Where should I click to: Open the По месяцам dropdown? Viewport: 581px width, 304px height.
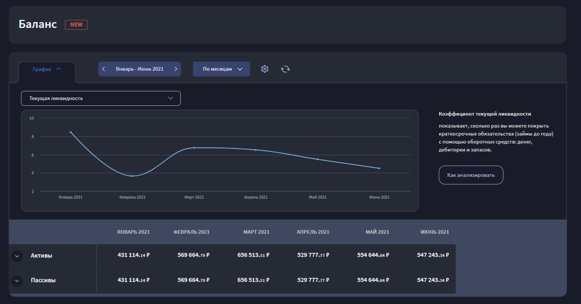221,69
